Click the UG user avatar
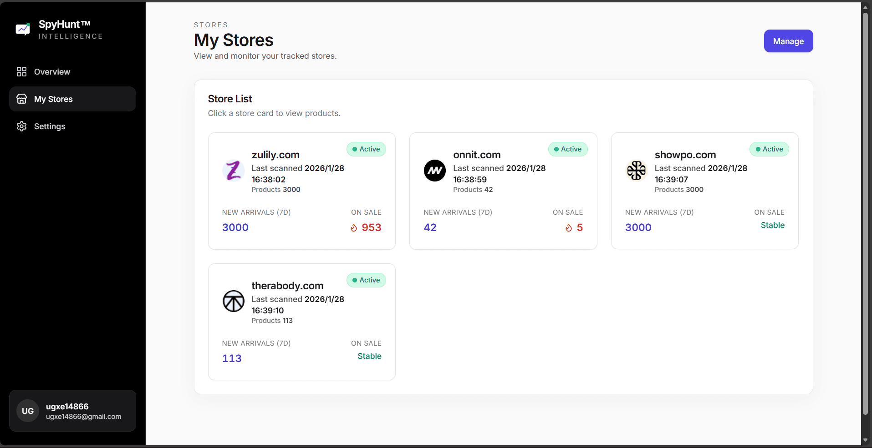The height and width of the screenshot is (448, 872). pyautogui.click(x=28, y=410)
